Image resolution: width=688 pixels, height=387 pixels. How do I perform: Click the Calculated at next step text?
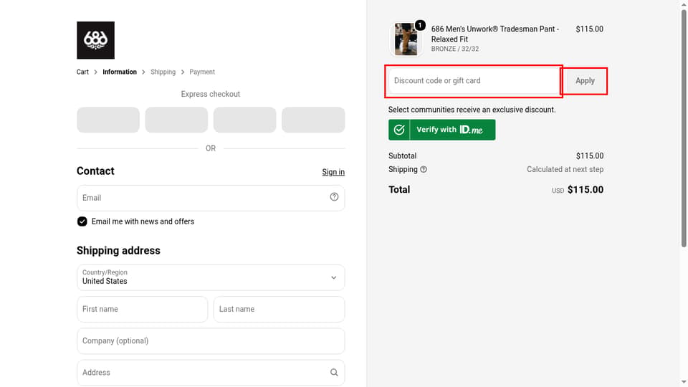click(565, 169)
